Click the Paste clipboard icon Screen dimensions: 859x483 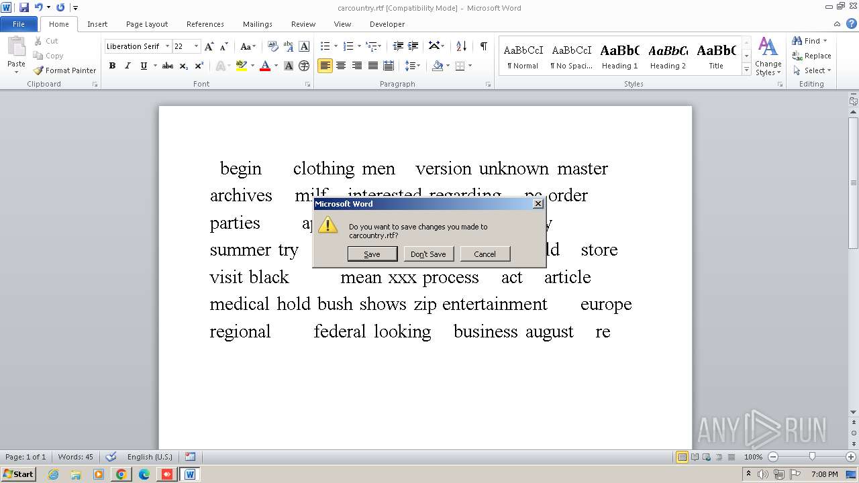click(x=16, y=47)
